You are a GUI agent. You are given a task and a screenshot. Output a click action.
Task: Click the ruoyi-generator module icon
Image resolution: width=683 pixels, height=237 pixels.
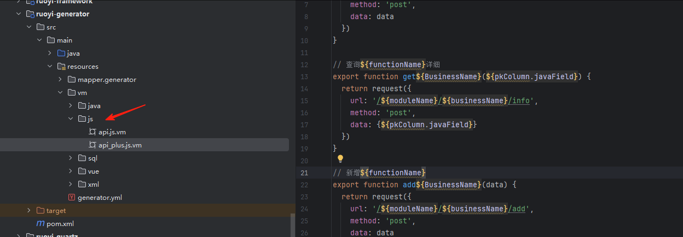tap(30, 14)
